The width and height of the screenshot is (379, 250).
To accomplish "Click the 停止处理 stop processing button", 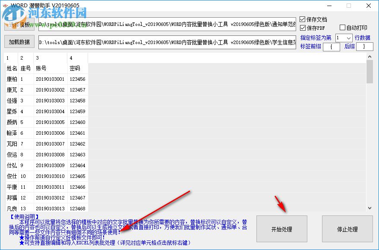I will [x=347, y=229].
